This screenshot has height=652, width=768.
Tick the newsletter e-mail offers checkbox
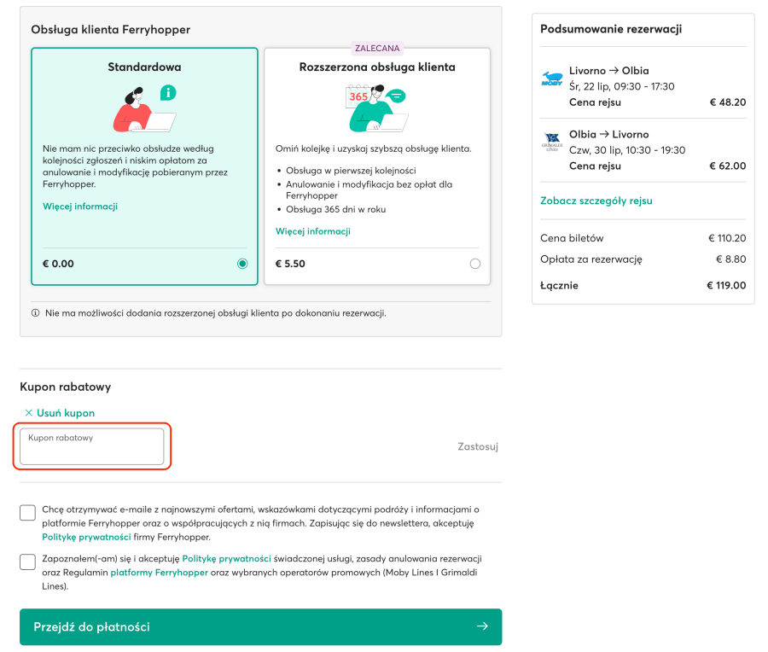point(27,512)
